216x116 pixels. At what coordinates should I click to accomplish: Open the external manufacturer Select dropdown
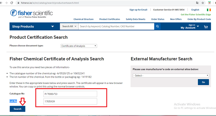(171, 76)
